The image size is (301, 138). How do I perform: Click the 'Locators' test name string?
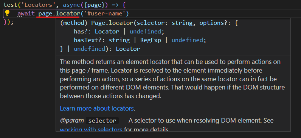coord(39,5)
